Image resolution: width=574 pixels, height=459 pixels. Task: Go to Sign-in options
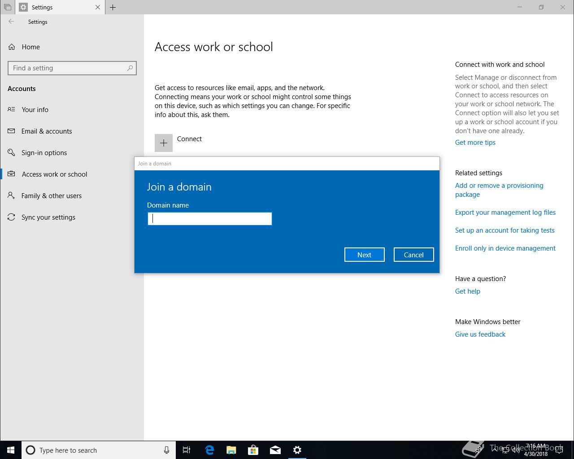tap(44, 152)
